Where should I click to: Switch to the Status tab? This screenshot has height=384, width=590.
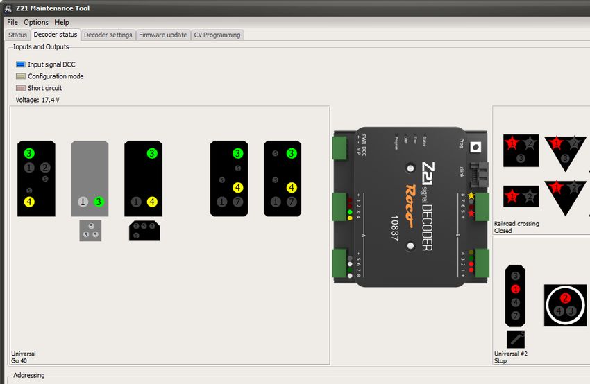17,35
